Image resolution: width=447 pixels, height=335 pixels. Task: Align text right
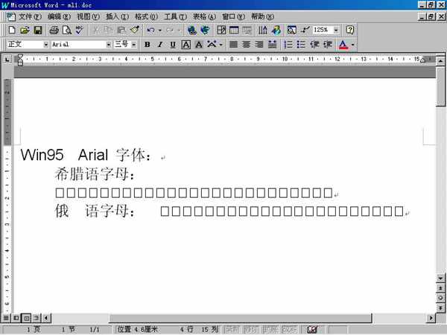tap(259, 45)
